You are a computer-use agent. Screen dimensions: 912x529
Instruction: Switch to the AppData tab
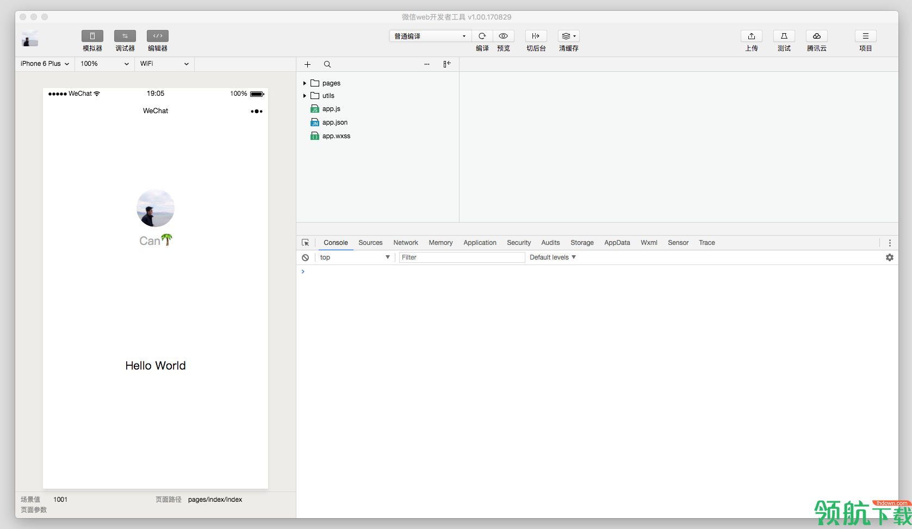pos(617,243)
